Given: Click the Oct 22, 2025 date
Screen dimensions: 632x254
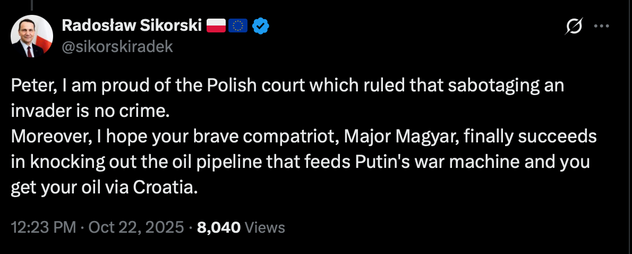Looking at the screenshot, I should click(x=138, y=228).
